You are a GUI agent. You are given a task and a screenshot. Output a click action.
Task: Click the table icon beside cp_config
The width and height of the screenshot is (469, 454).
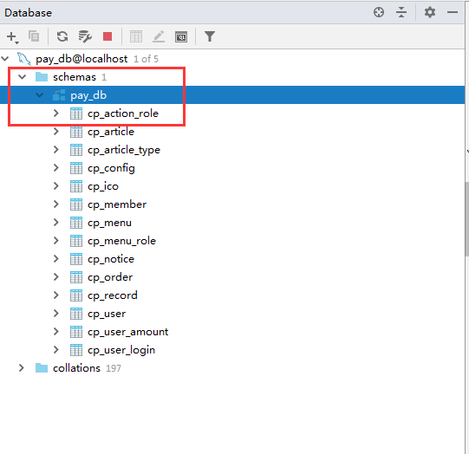76,168
